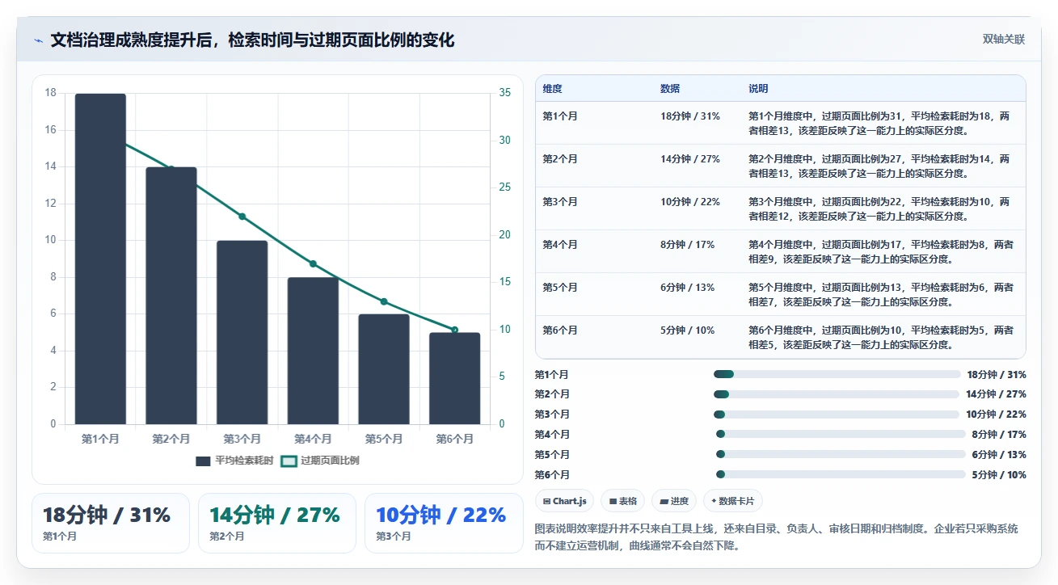Viewport: 1058px width, 585px height.
Task: Click the 14分钟 / 27% data card
Action: 277,523
